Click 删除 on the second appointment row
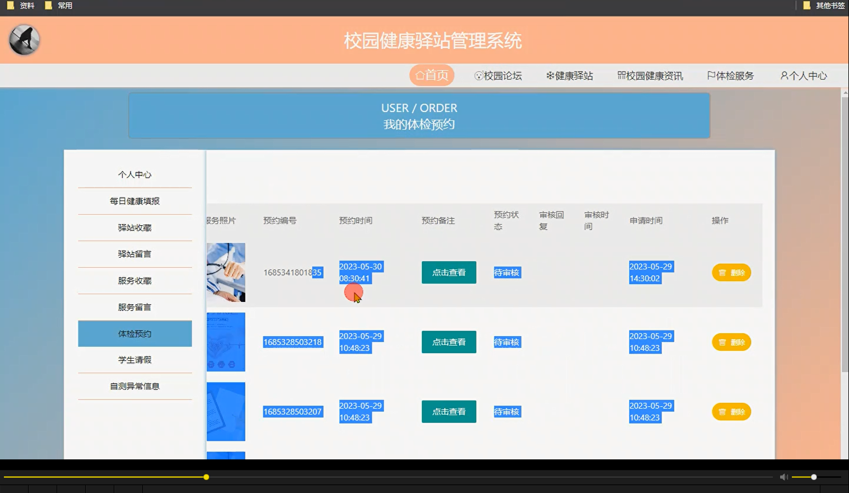849x493 pixels. (731, 342)
